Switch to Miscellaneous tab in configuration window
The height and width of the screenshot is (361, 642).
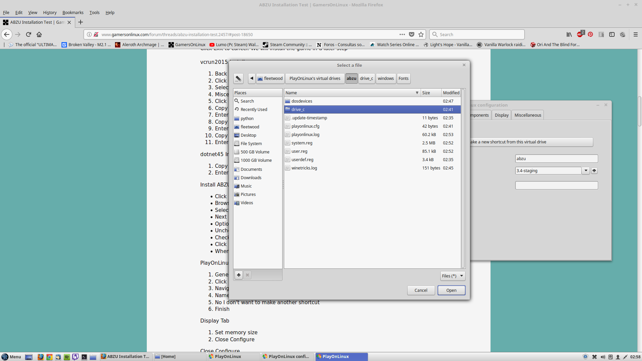point(528,115)
